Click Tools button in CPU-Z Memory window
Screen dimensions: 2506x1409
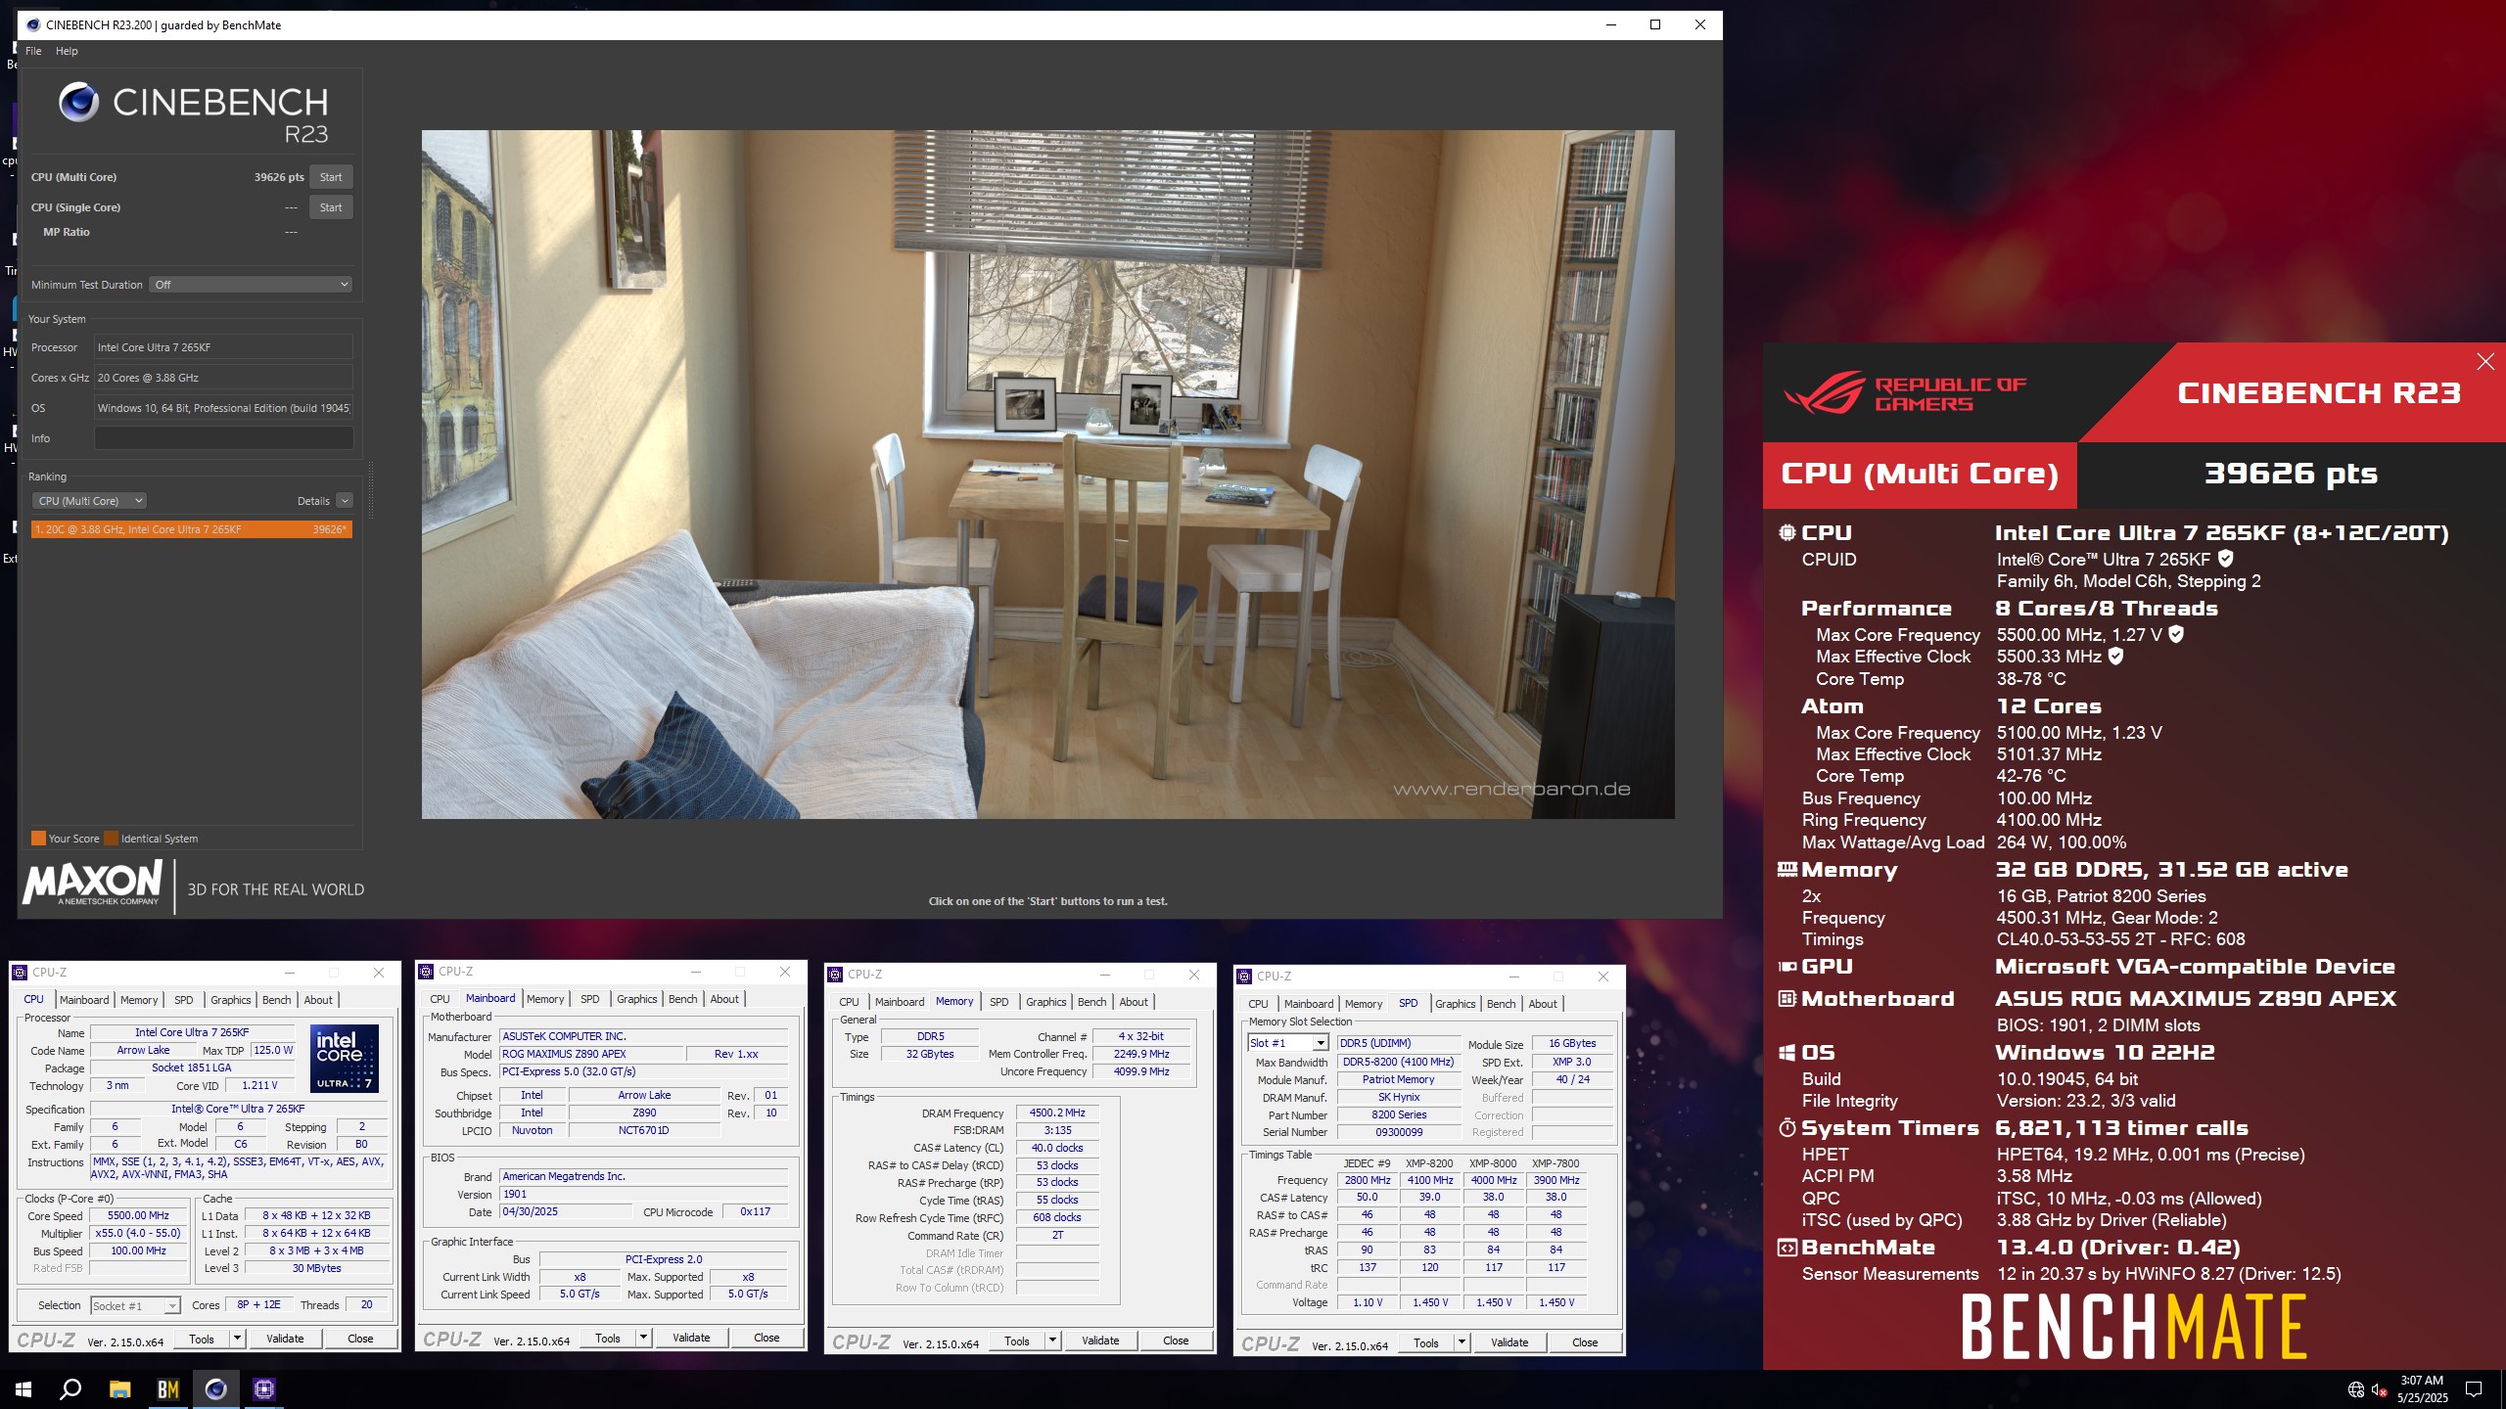click(x=1017, y=1341)
